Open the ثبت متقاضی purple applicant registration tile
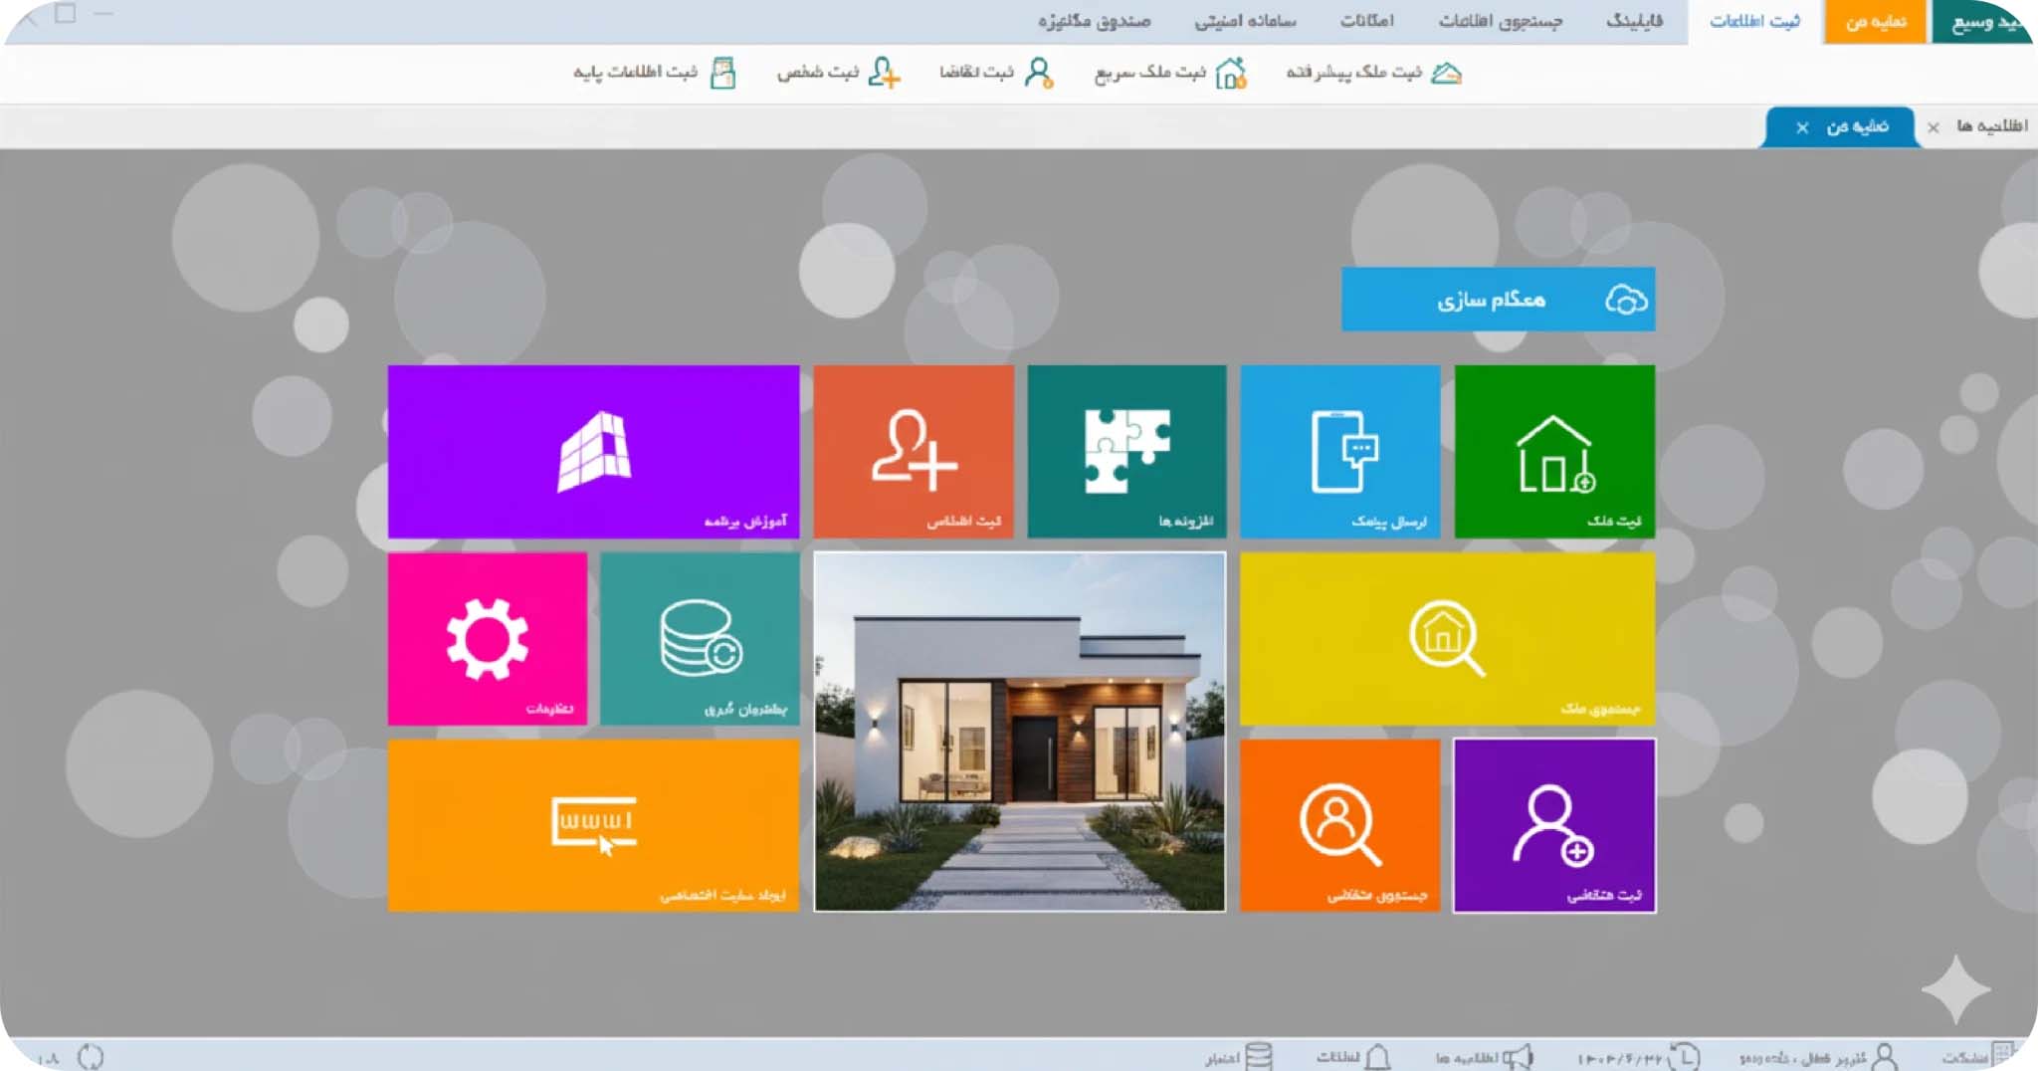The width and height of the screenshot is (2038, 1071). click(1553, 824)
